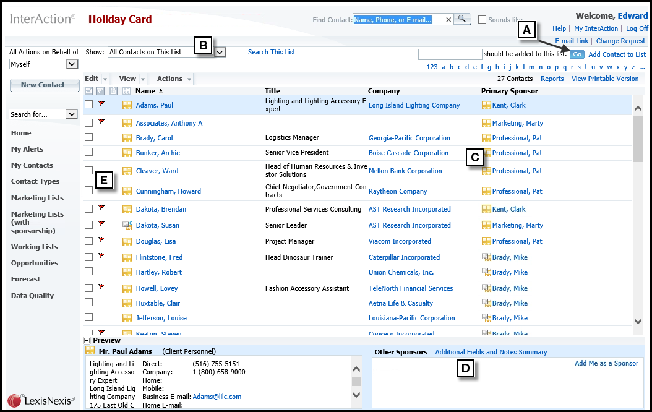This screenshot has width=652, height=412.
Task: Click the Log Off link
Action: point(637,28)
